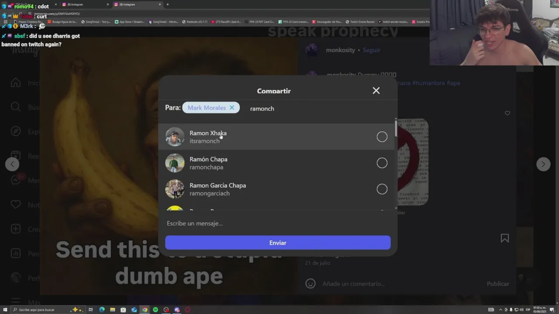Save post with bookmark icon
Image resolution: width=559 pixels, height=314 pixels.
tap(505, 238)
